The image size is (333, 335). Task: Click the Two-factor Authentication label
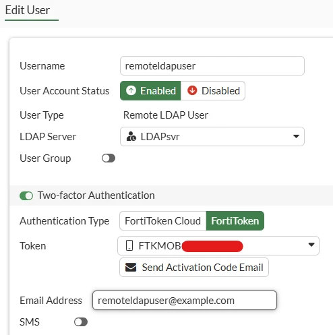pos(96,195)
